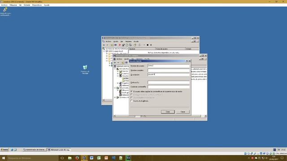Click the 'Nombre' column header in IIS window
This screenshot has height=161, width=287.
[142, 49]
